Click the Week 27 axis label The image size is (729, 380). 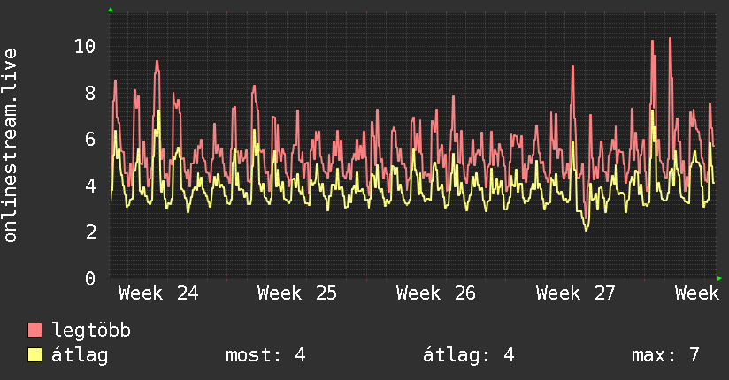576,293
